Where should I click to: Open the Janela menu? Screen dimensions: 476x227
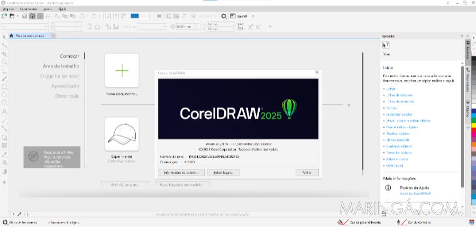[x=48, y=9]
